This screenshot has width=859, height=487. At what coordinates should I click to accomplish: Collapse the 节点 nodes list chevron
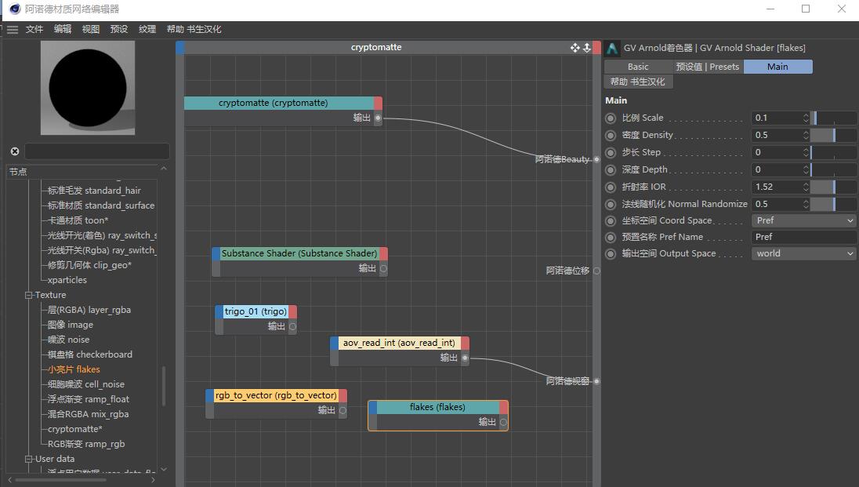click(x=163, y=169)
